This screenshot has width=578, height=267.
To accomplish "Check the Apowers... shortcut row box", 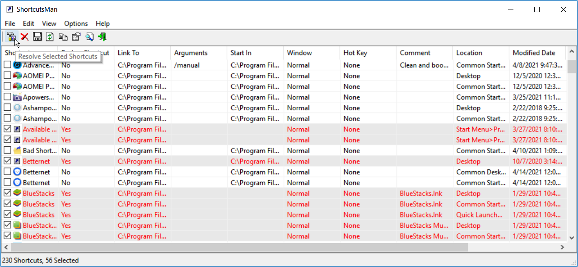I will coord(8,97).
